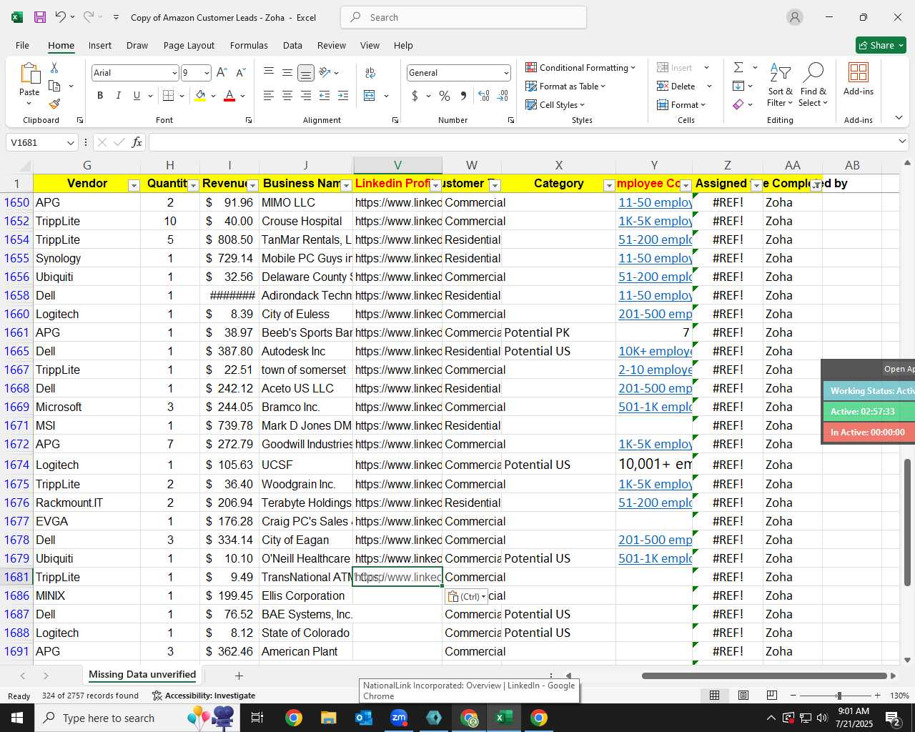The height and width of the screenshot is (732, 915).
Task: Click the Wrap Text icon
Action: 370,73
